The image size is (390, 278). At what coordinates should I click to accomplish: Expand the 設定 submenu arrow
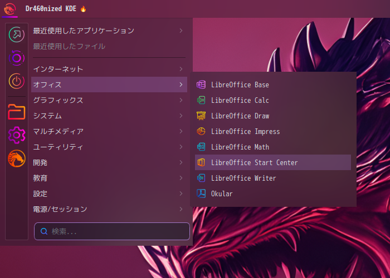181,193
